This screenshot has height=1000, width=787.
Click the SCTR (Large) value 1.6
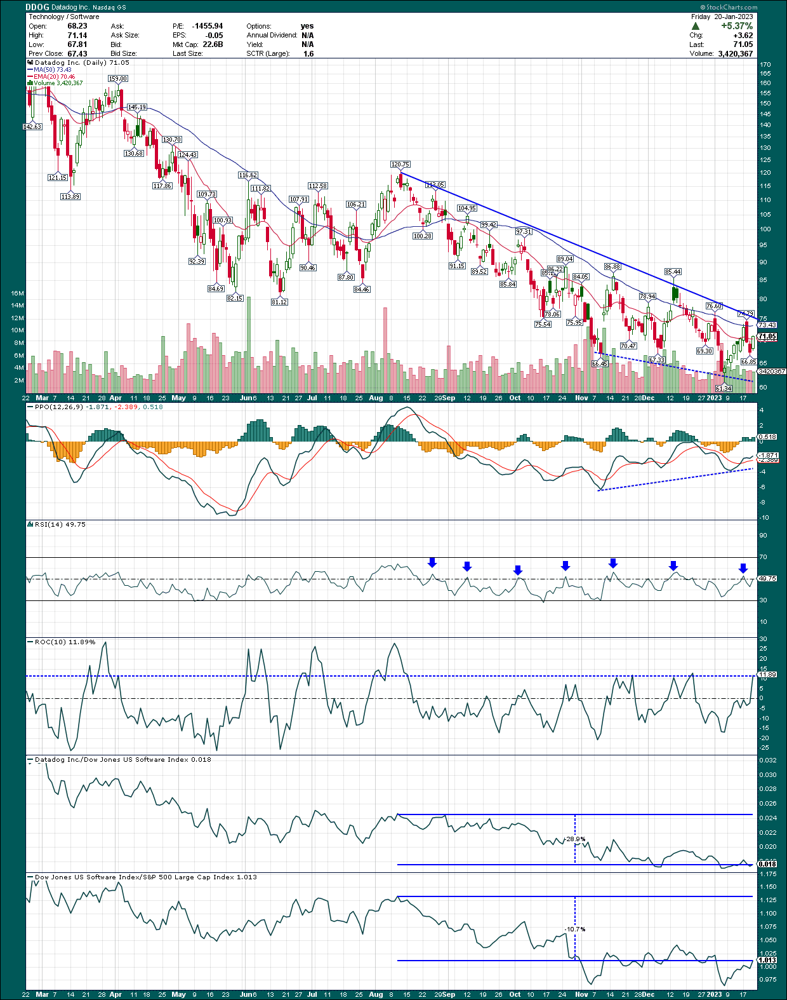coord(308,54)
